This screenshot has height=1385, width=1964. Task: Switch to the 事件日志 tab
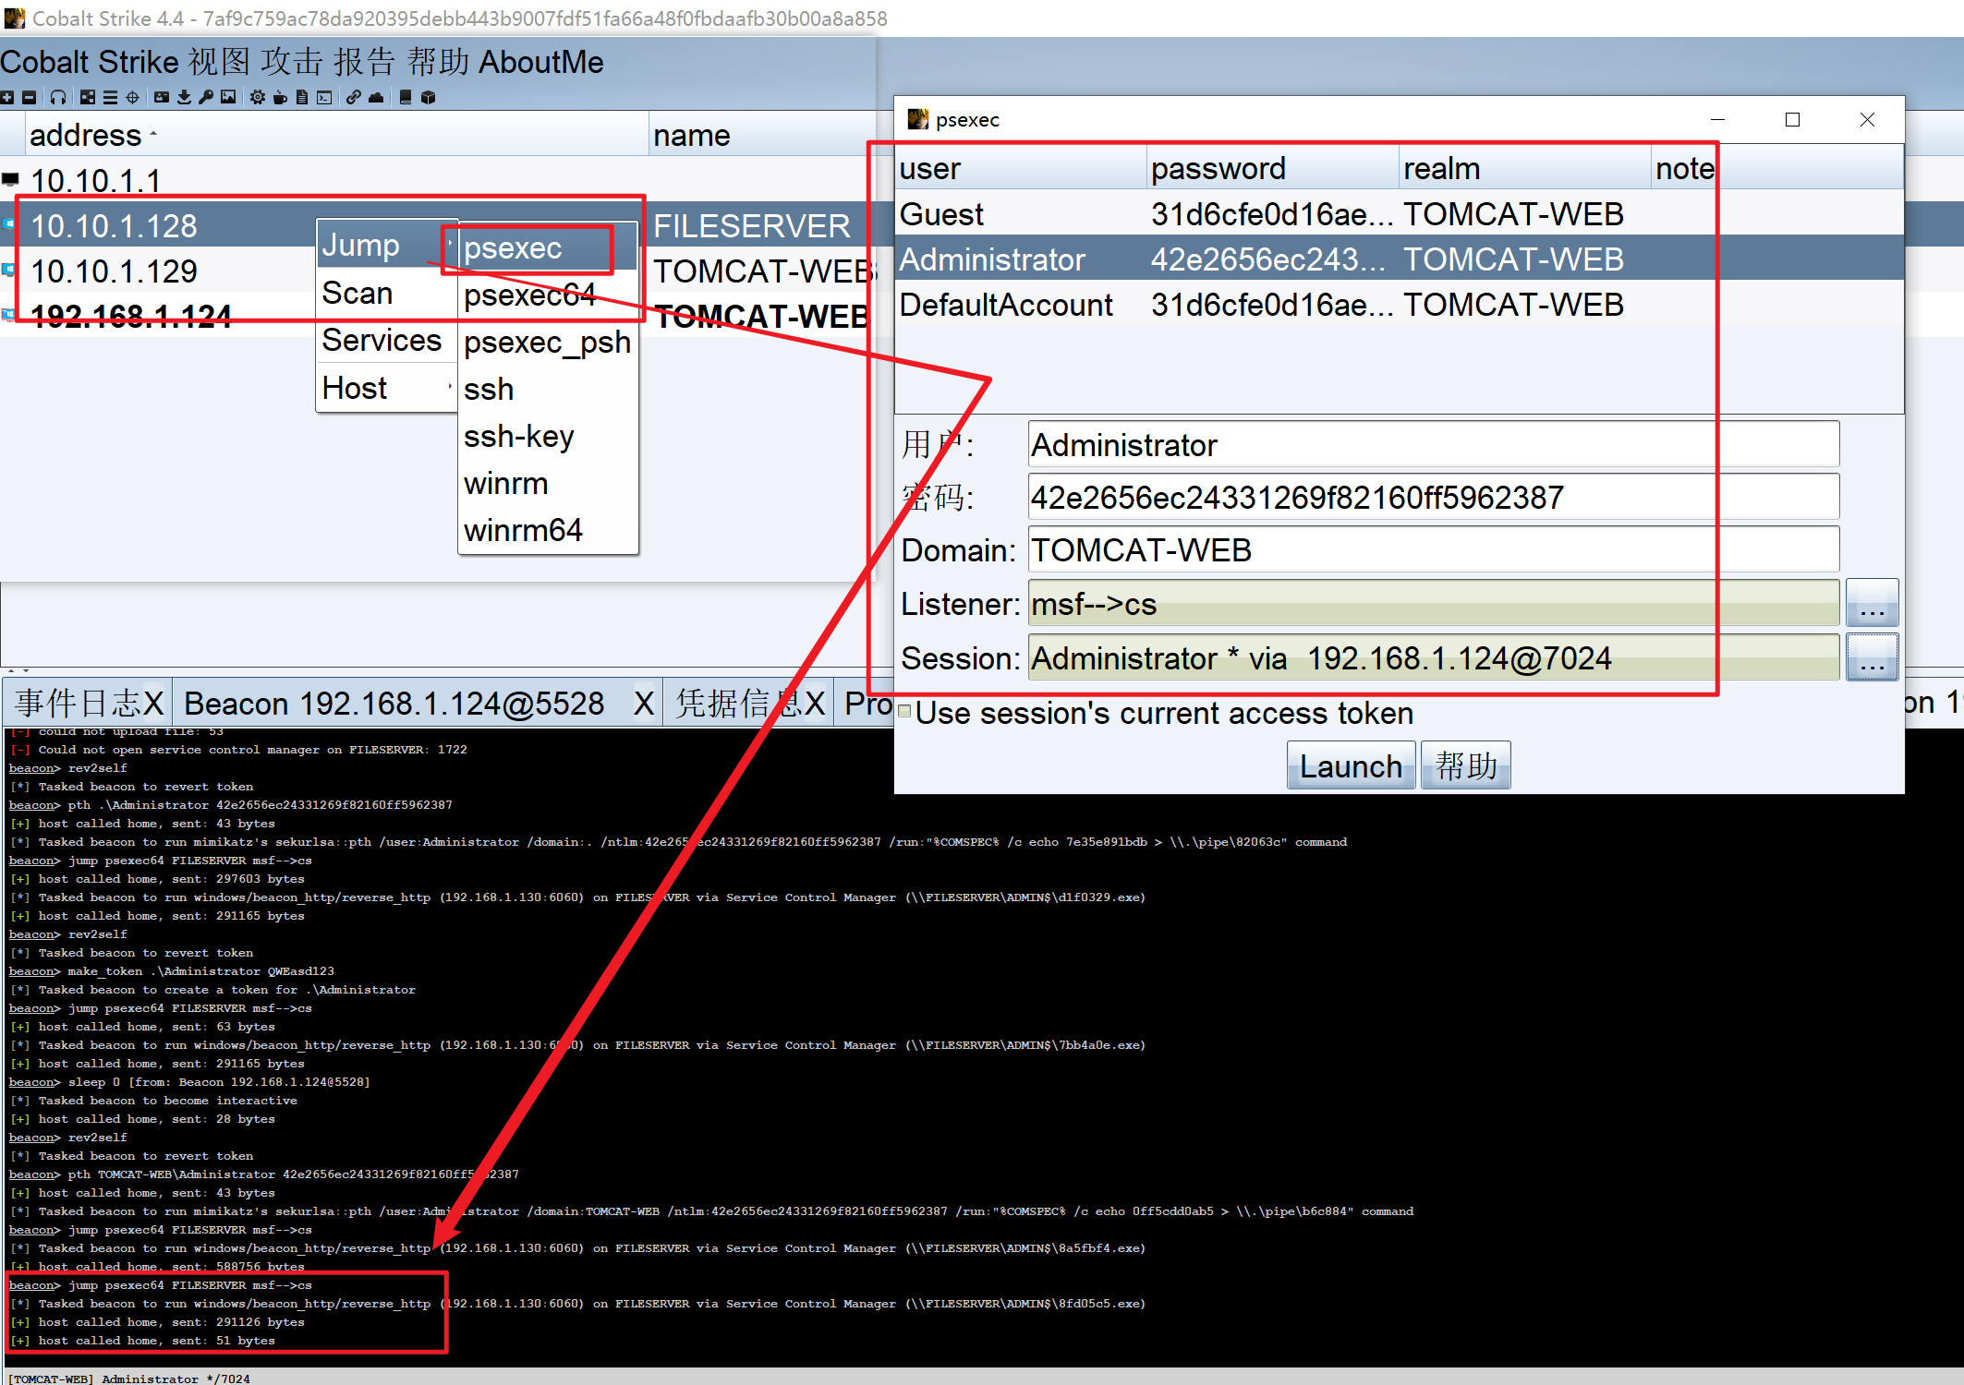tap(79, 704)
